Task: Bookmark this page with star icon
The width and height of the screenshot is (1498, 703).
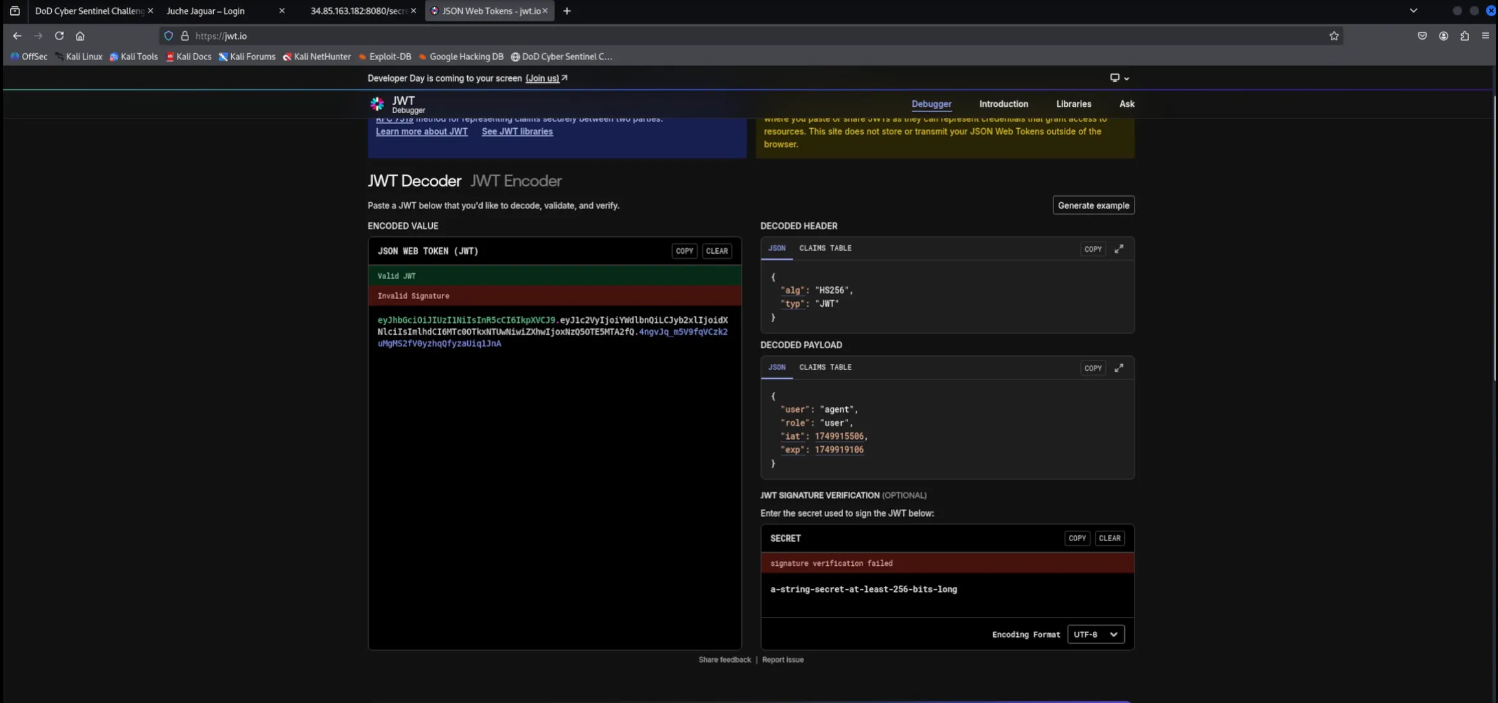Action: coord(1333,36)
